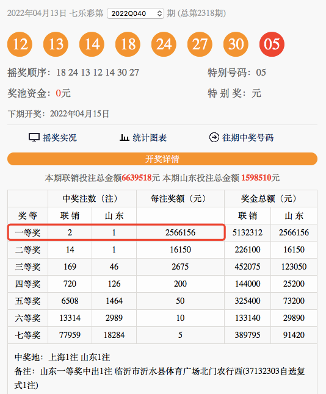Click the 奖等 header cell
Image resolution: width=326 pixels, height=394 pixels.
[27, 215]
